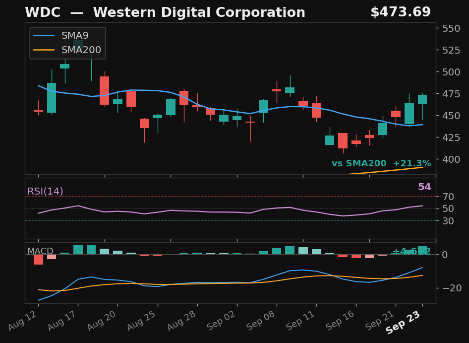
Task: Click the Aug 20 date label
Action: pyautogui.click(x=103, y=321)
